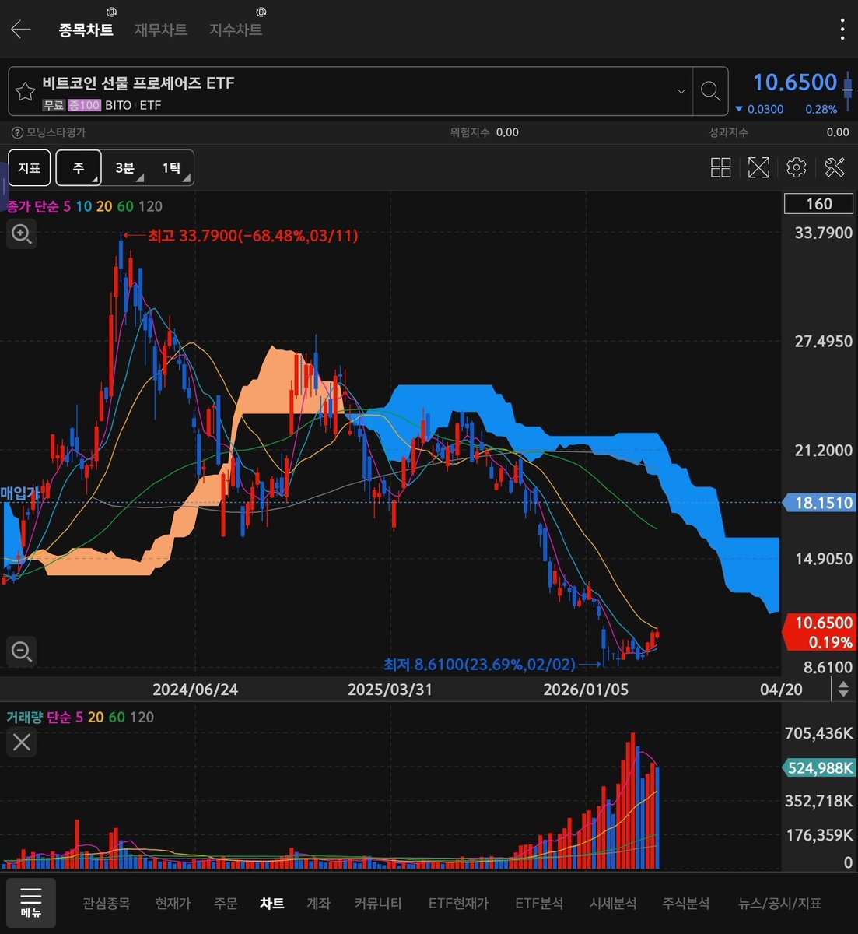Open the 1틱 tick interval dropdown
The width and height of the screenshot is (858, 934).
click(x=171, y=168)
